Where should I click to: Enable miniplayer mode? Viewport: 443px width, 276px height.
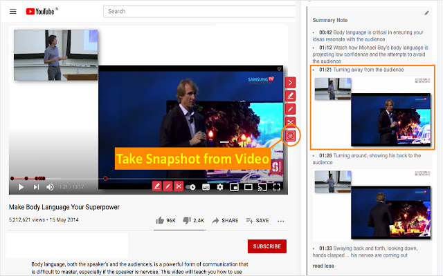[234, 187]
